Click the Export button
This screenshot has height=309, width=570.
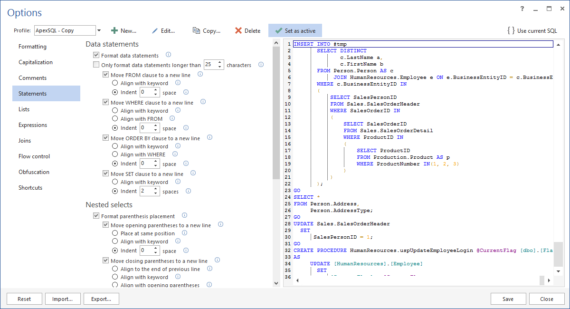101,299
